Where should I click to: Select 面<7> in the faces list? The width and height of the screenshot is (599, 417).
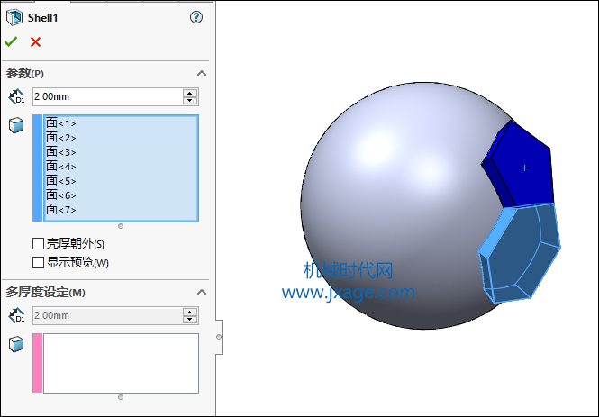[61, 209]
